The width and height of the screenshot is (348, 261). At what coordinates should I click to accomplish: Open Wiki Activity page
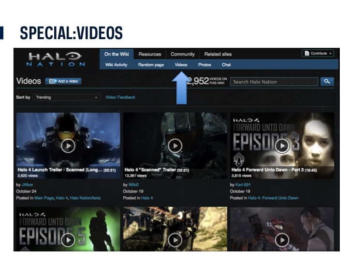(116, 65)
